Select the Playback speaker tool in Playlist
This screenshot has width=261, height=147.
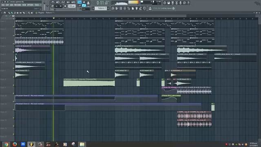(x=32, y=13)
